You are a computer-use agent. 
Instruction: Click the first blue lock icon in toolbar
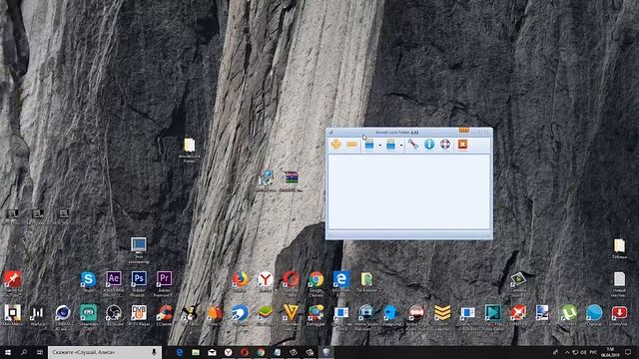click(x=369, y=144)
